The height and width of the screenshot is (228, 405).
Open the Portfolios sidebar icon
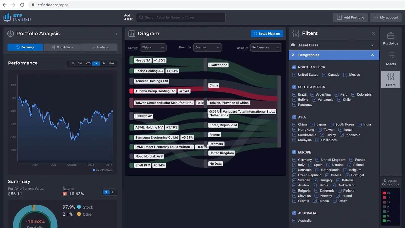391,39
